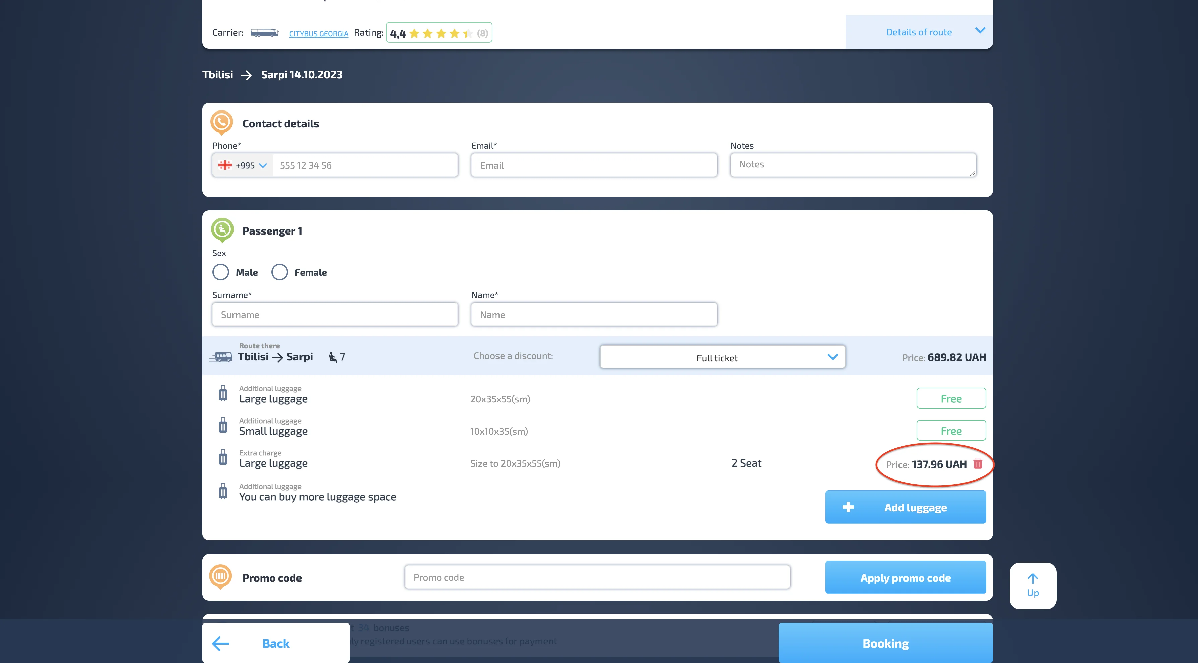
Task: Click the bus icon beside Route there
Action: coord(221,357)
